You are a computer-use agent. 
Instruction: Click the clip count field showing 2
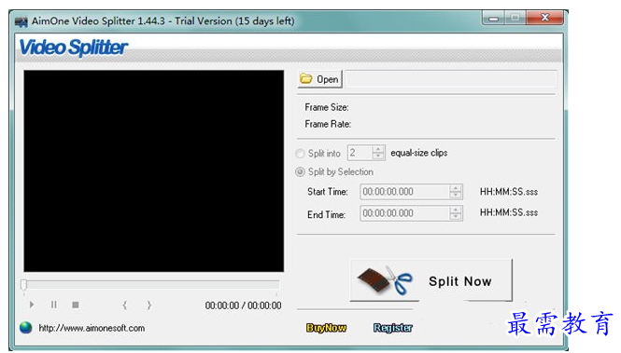pyautogui.click(x=360, y=153)
